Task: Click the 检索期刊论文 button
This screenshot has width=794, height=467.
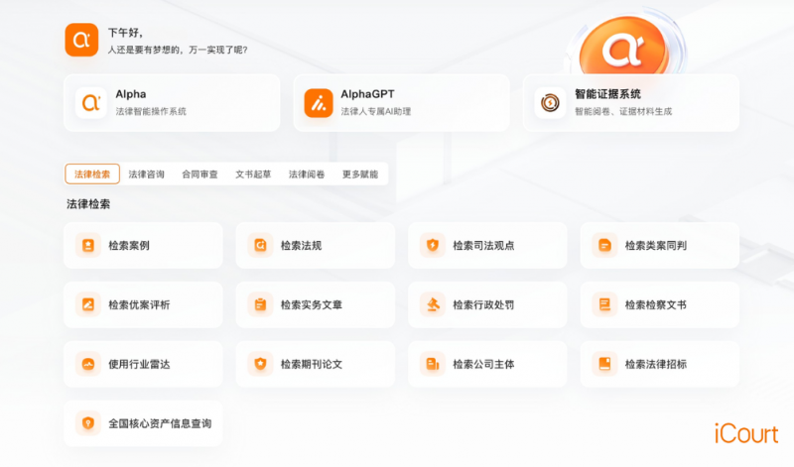Action: point(315,364)
